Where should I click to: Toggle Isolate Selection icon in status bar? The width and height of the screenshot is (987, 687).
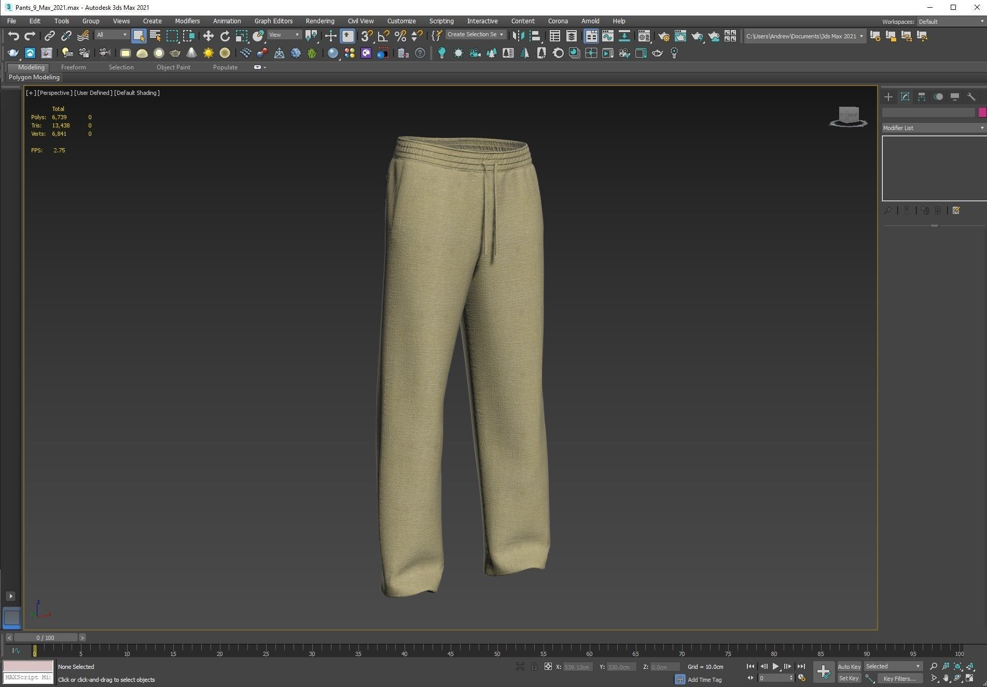[520, 667]
